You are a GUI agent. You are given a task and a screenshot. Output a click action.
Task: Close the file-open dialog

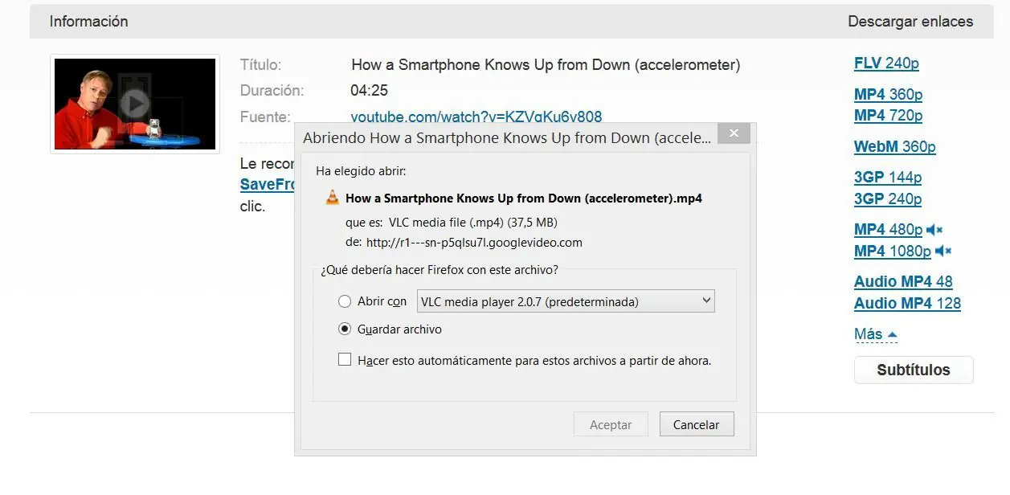click(734, 133)
